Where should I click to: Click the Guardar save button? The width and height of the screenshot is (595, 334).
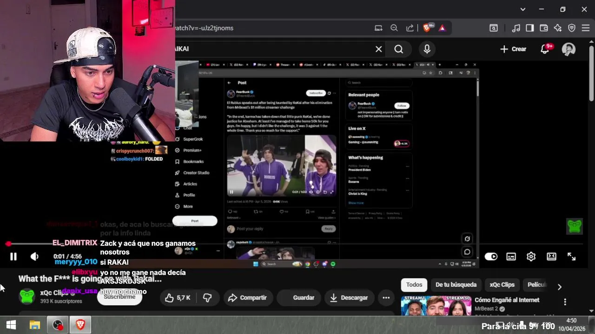tap(298, 298)
